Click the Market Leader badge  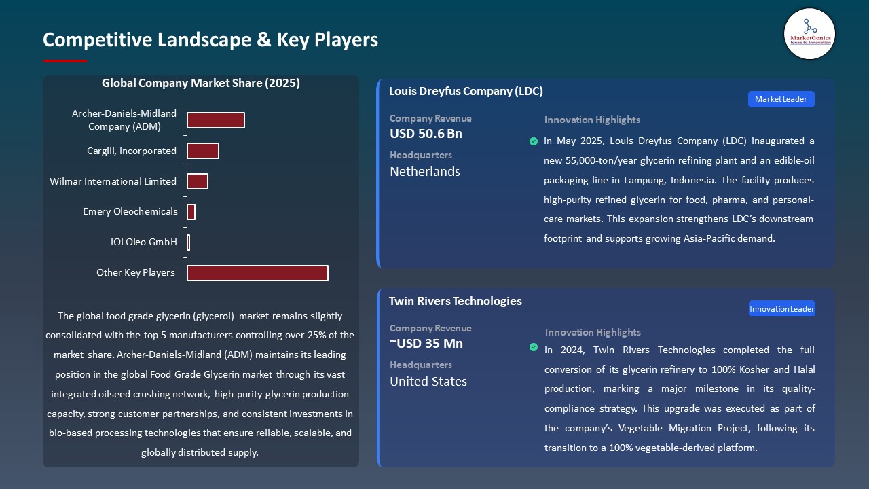point(781,99)
